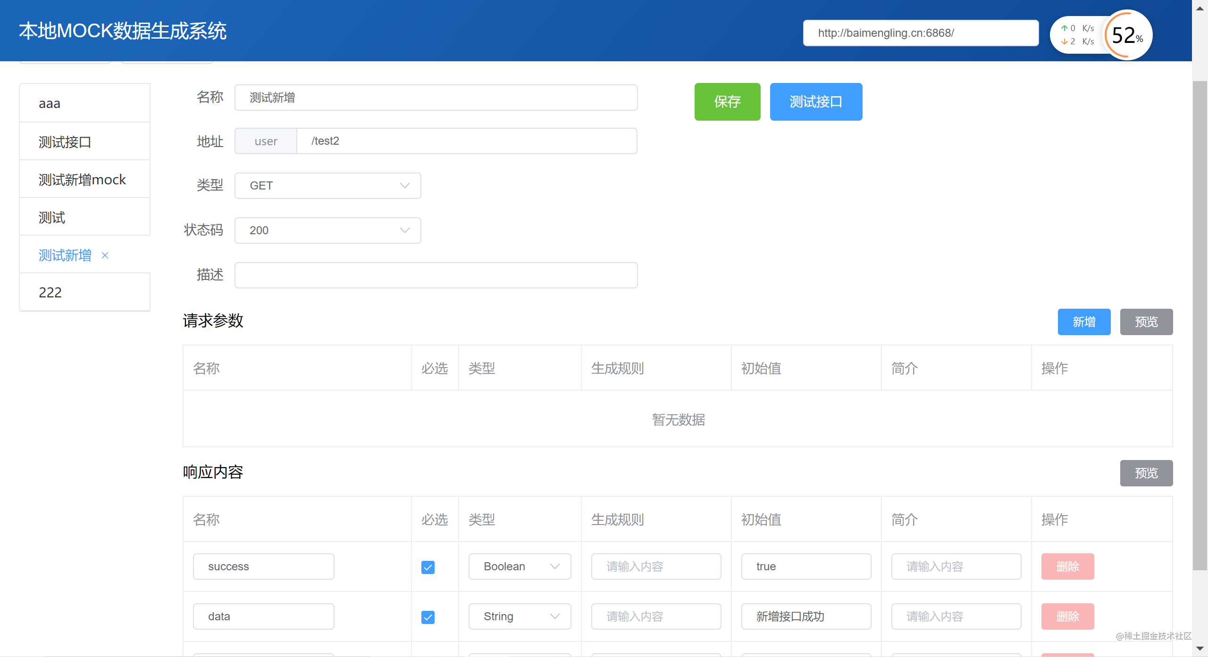Screen dimensions: 1208x657
Task: Expand the Boolean type dropdown
Action: click(x=520, y=567)
